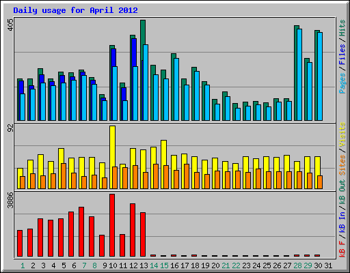Click the 'Sites' legend label
The width and height of the screenshot is (350, 273).
(342, 165)
